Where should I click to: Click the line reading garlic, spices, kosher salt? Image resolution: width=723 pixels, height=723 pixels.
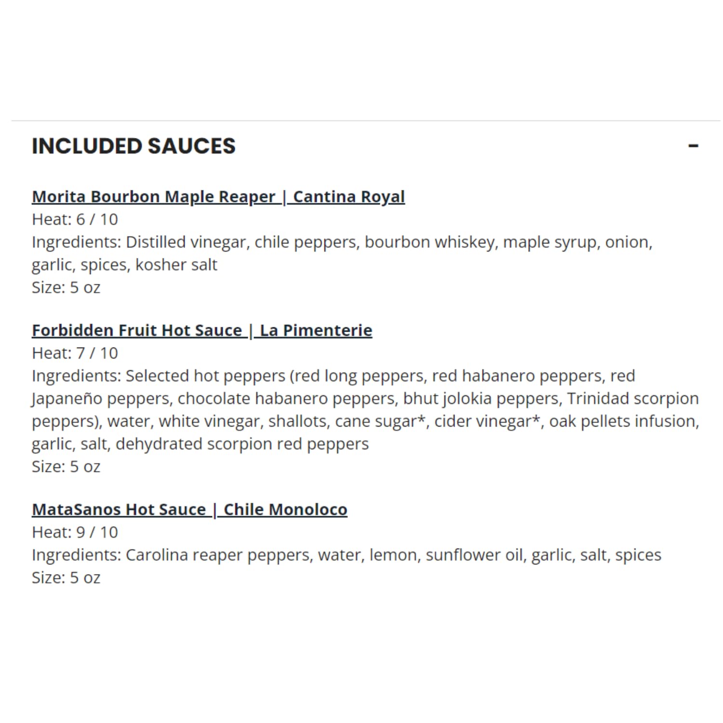(x=124, y=265)
